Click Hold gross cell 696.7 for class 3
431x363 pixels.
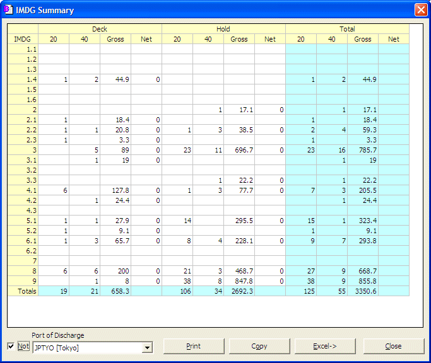(239, 150)
